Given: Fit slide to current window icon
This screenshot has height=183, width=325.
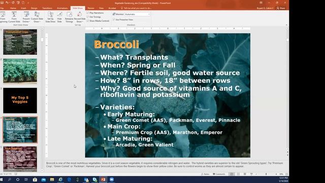Looking at the screenshot, I should point(286,174).
